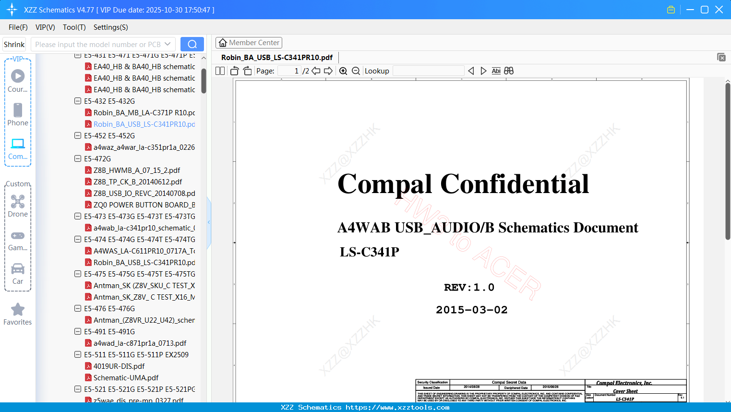Rotate the page counterclockwise
Viewport: 731px width, 412px height.
[x=235, y=71]
